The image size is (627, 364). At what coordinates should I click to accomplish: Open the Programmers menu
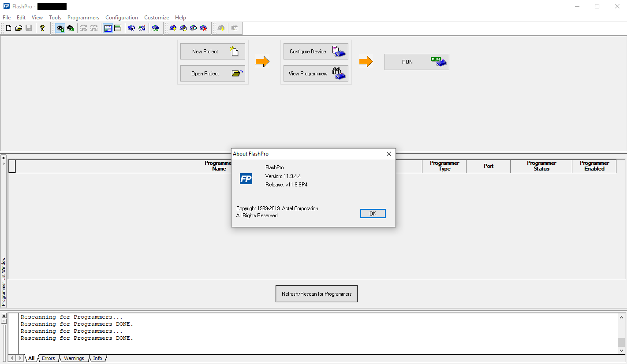pos(83,18)
